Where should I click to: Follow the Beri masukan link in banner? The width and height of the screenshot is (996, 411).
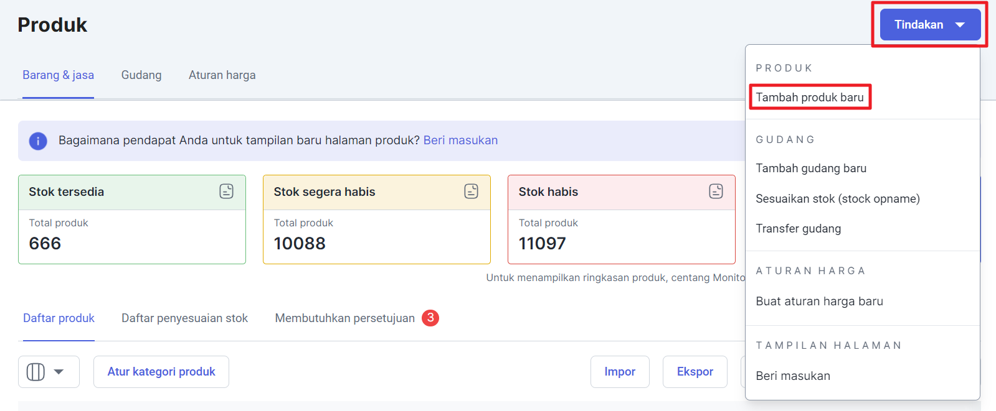[x=460, y=141]
